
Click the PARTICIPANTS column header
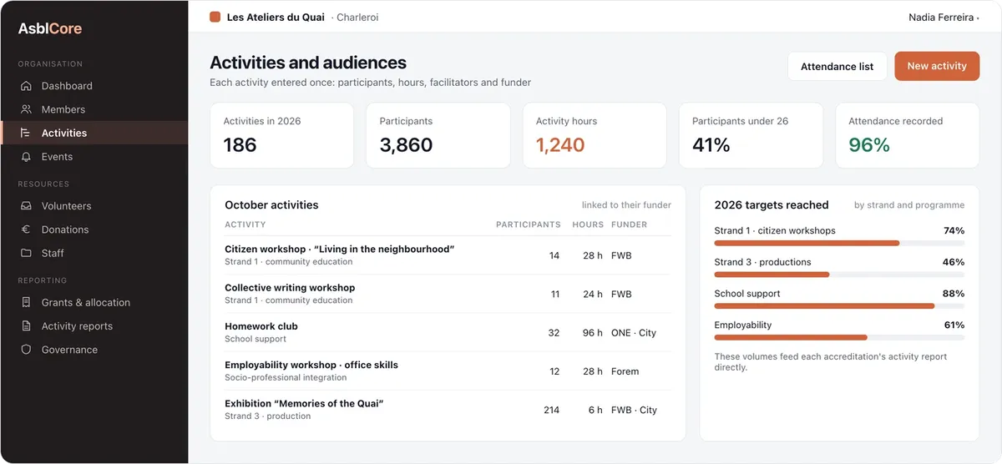[x=529, y=224]
